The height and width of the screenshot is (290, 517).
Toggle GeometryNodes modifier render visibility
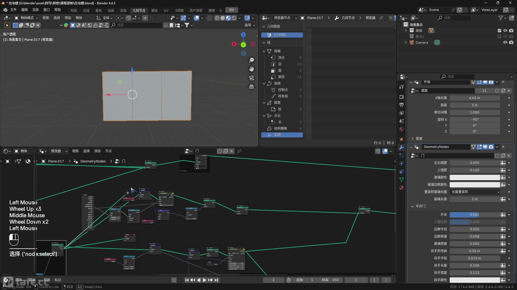coord(491,147)
